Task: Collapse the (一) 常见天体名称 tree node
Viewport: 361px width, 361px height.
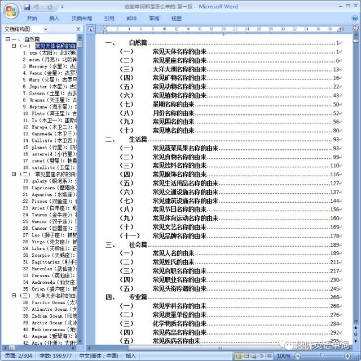Action: [x=14, y=46]
